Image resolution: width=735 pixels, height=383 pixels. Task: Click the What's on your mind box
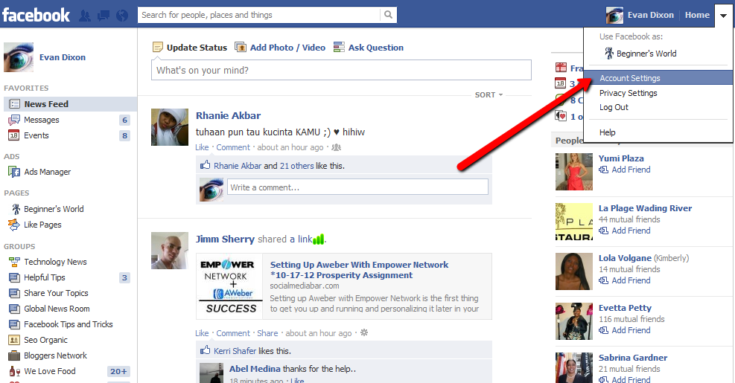(341, 70)
